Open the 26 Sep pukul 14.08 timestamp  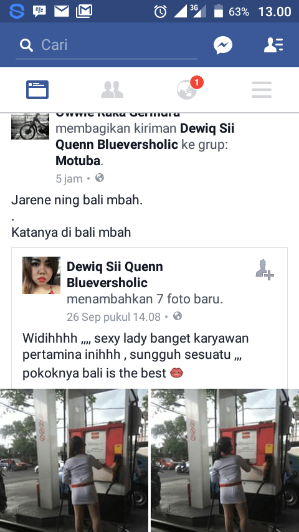[x=113, y=317]
